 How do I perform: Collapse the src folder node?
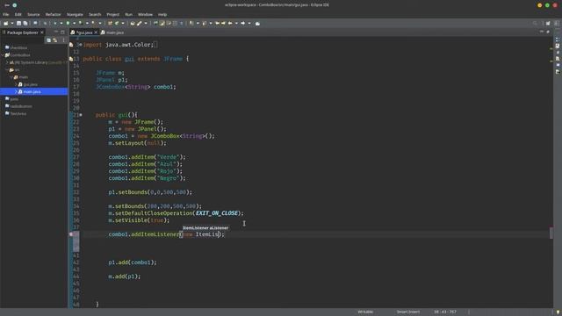click(7, 70)
